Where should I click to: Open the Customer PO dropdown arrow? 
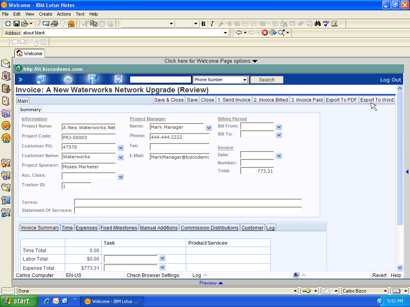point(121,148)
